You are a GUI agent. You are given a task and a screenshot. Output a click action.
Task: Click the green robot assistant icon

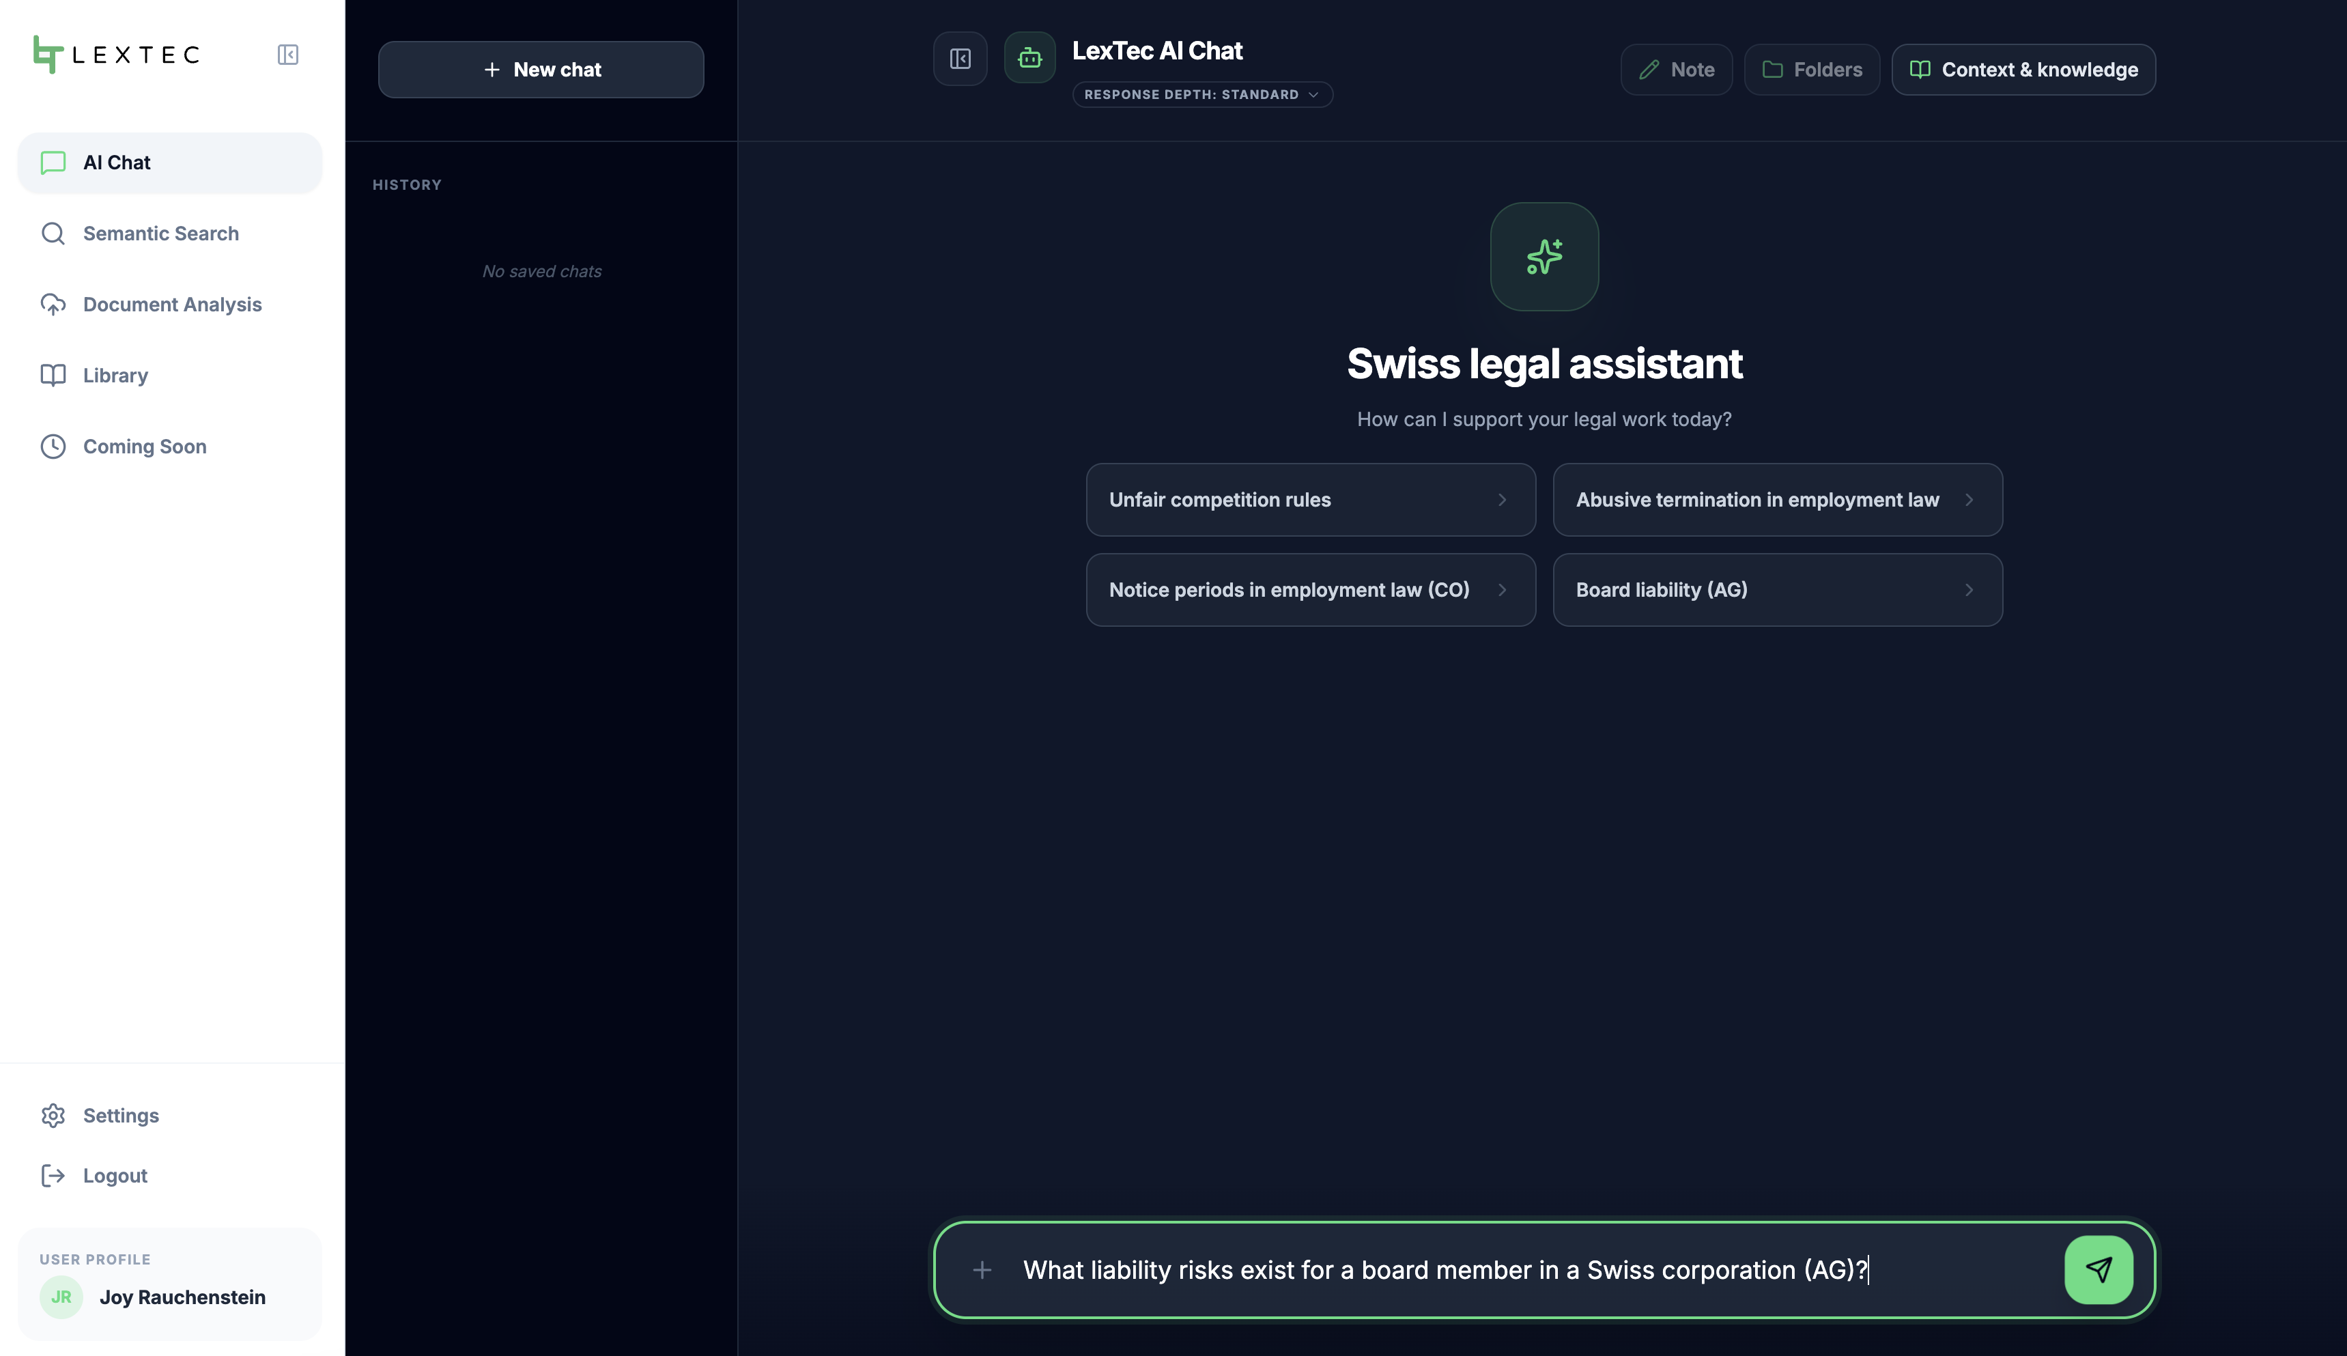1029,59
